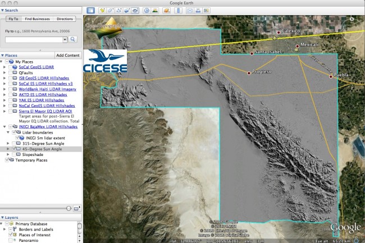Check the Slopeshade checkbox
365x243 pixels.
coord(14,154)
